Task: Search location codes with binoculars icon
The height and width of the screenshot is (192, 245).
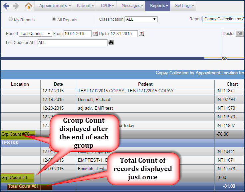Action: (x=111, y=42)
